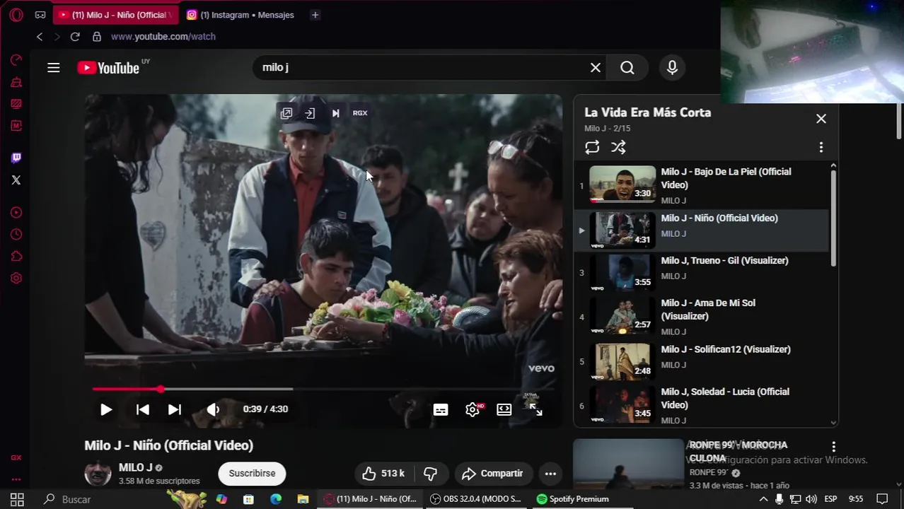Click the RGX overlay button on video
Viewport: 904px width, 509px height.
pos(360,113)
